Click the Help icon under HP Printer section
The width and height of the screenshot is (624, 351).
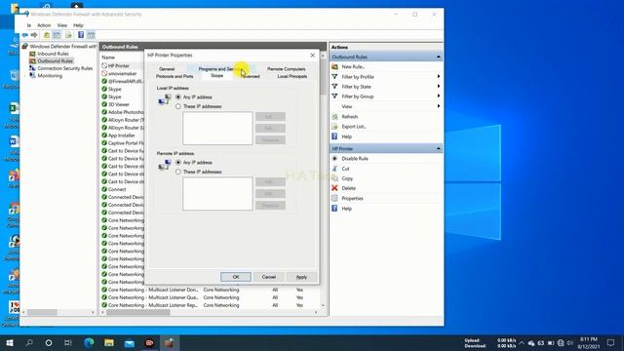click(x=335, y=209)
